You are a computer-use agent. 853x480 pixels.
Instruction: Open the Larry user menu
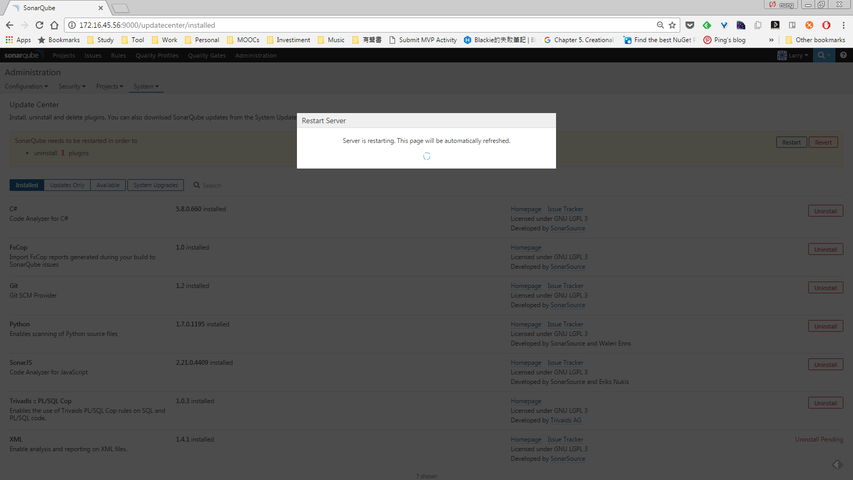point(793,55)
